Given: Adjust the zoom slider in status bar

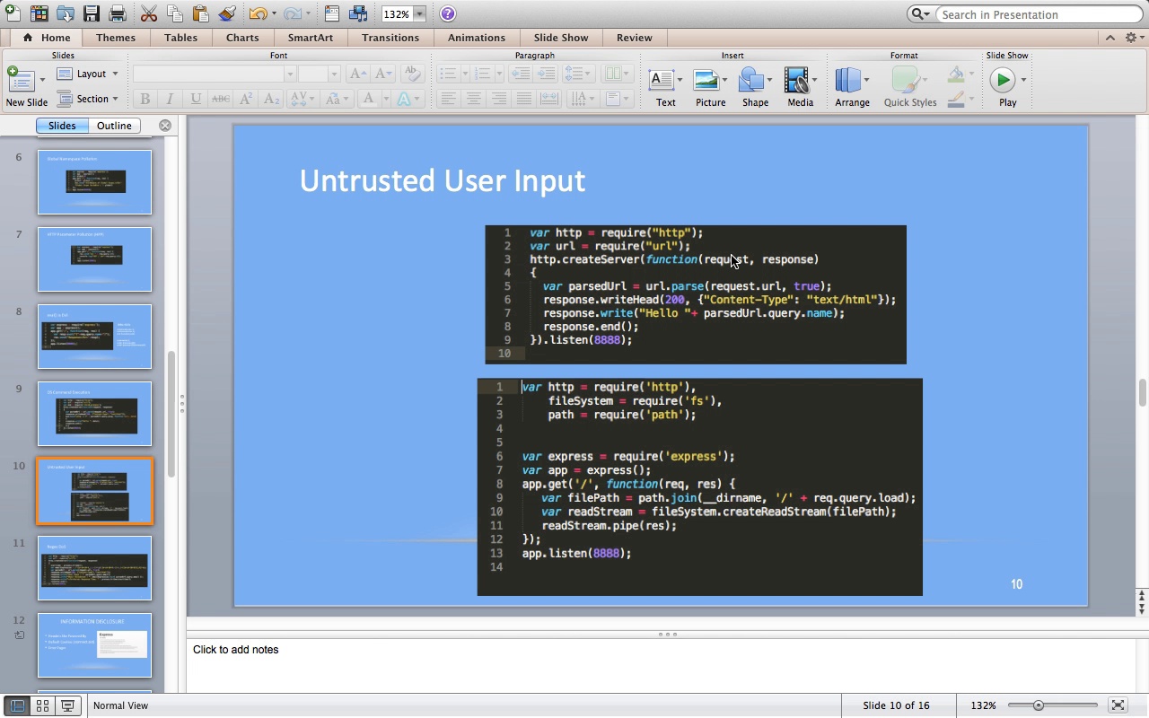Looking at the screenshot, I should pos(1038,705).
